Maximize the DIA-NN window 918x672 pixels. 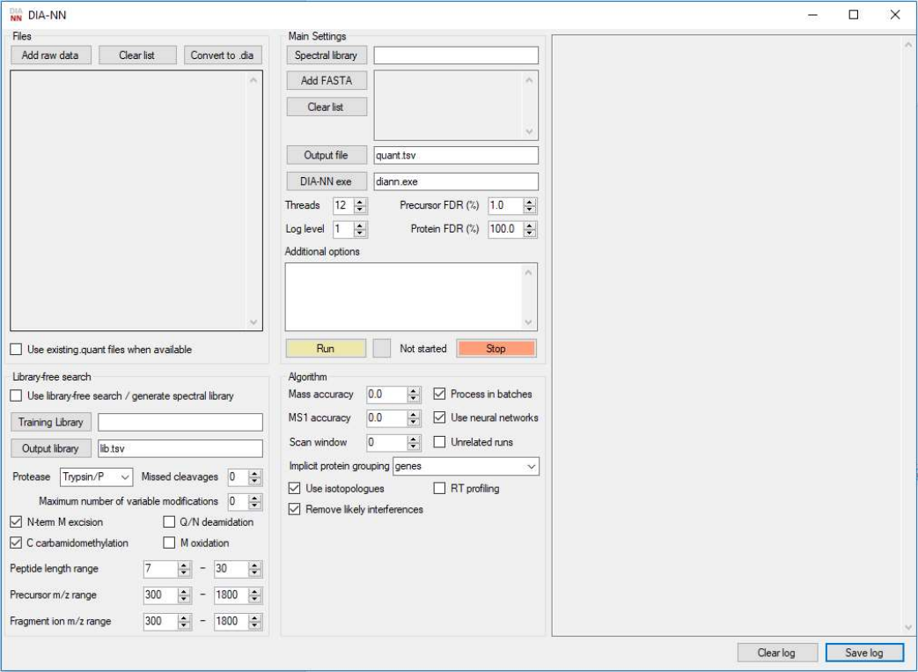coord(854,15)
